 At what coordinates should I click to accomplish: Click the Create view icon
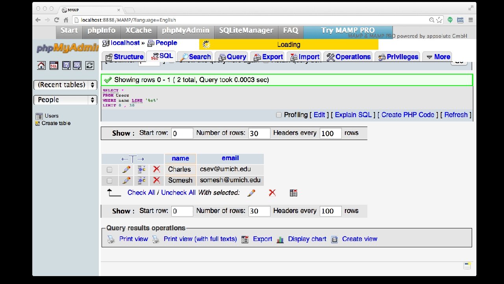[x=334, y=239]
